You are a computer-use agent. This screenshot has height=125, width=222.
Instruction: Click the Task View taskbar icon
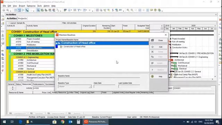tap(12, 122)
